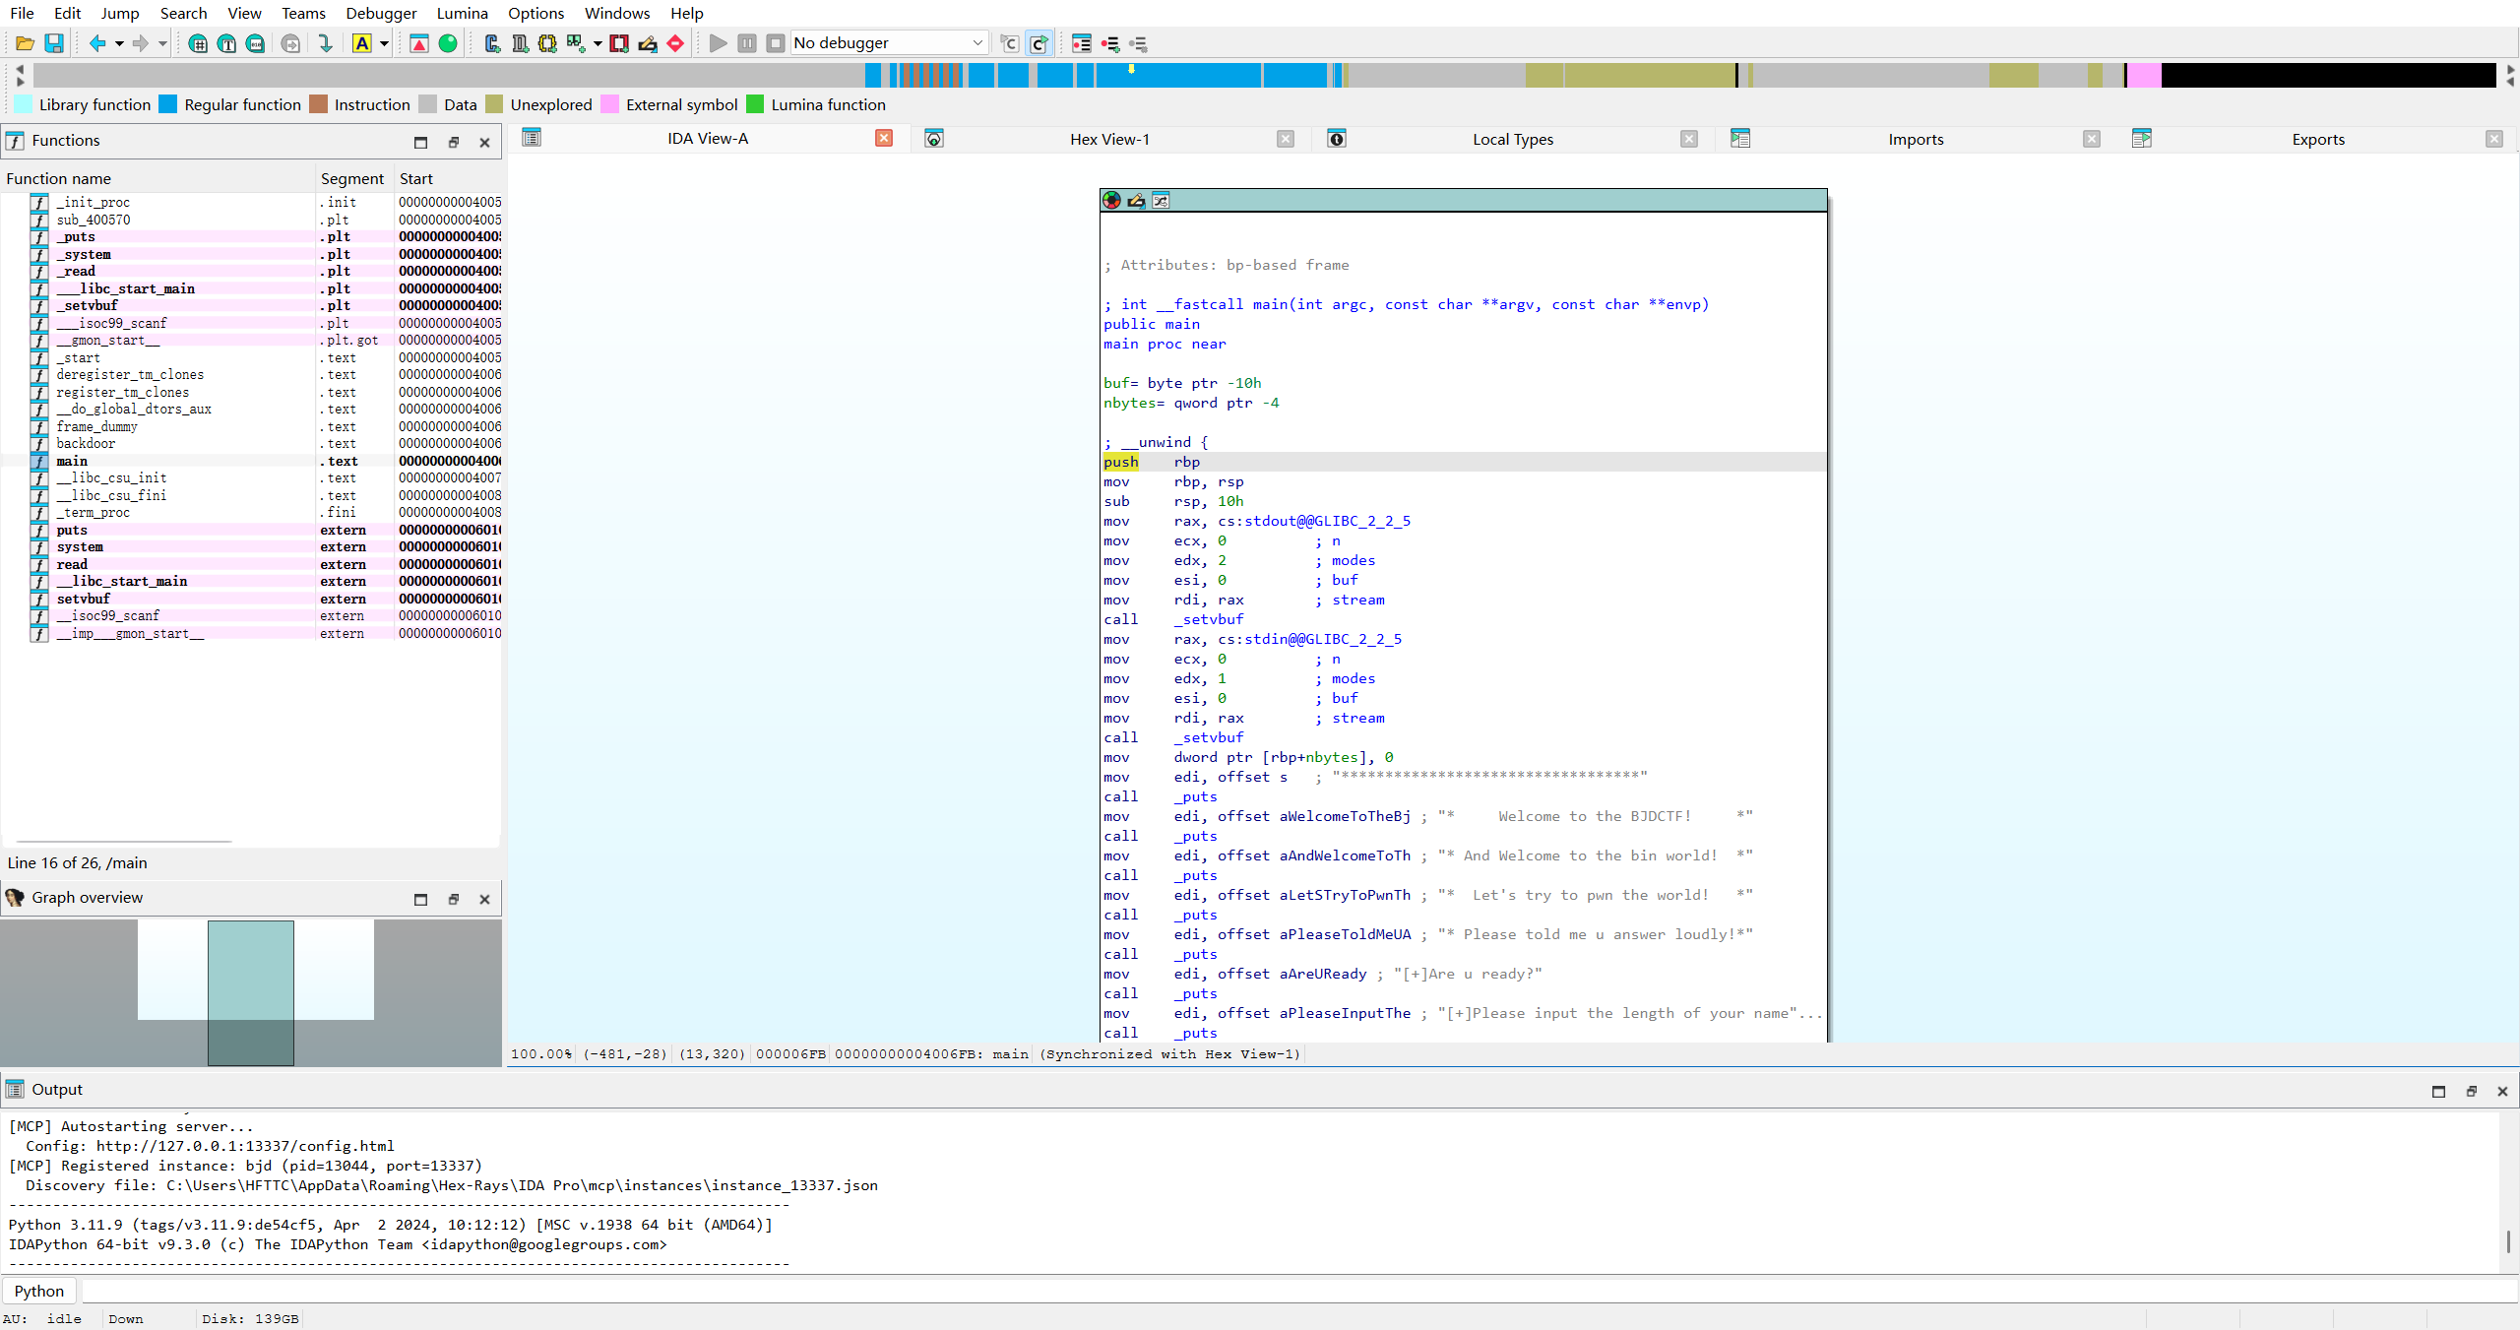Screen dimensions: 2520x1330
Task: Click the yellow 'A' text toolbar icon
Action: point(362,43)
